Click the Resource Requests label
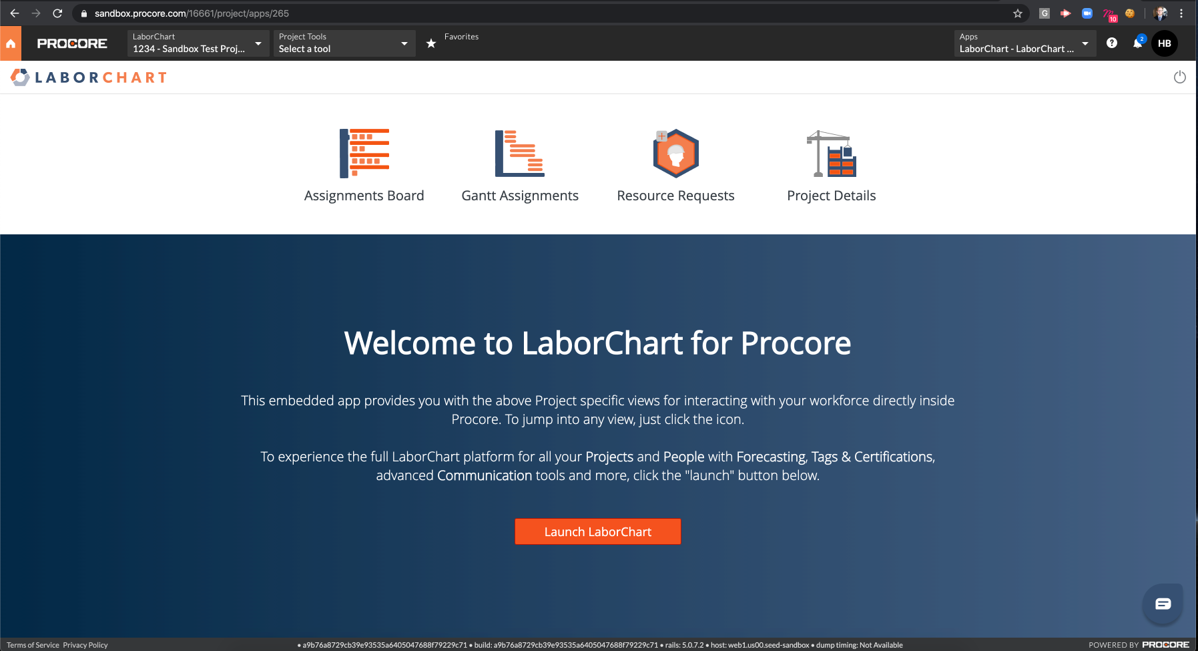1198x651 pixels. (675, 196)
